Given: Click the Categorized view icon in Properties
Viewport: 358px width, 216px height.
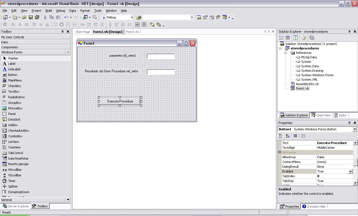Looking at the screenshot, I should 281,136.
